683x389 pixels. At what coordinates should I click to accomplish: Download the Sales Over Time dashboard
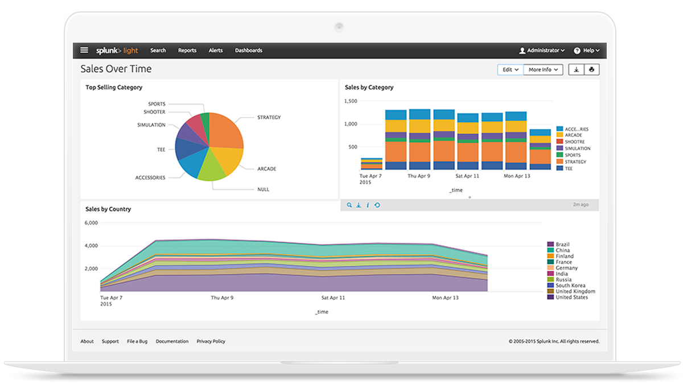point(576,69)
